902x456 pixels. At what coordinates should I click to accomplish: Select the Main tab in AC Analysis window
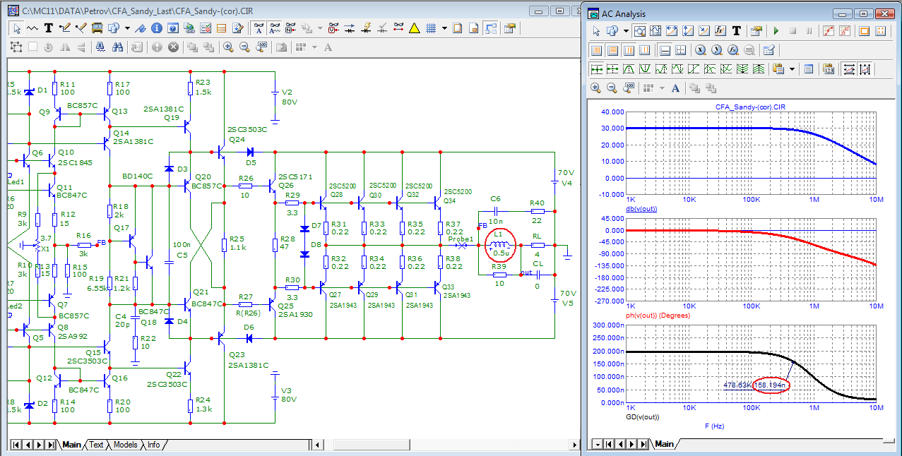click(x=664, y=444)
